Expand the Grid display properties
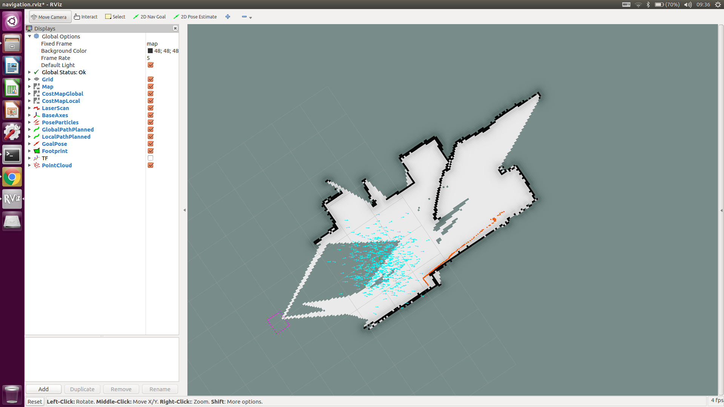 pos(29,79)
